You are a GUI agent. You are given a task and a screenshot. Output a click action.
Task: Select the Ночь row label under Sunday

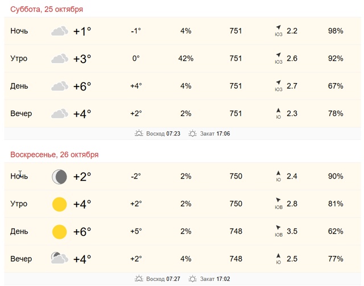(x=19, y=177)
